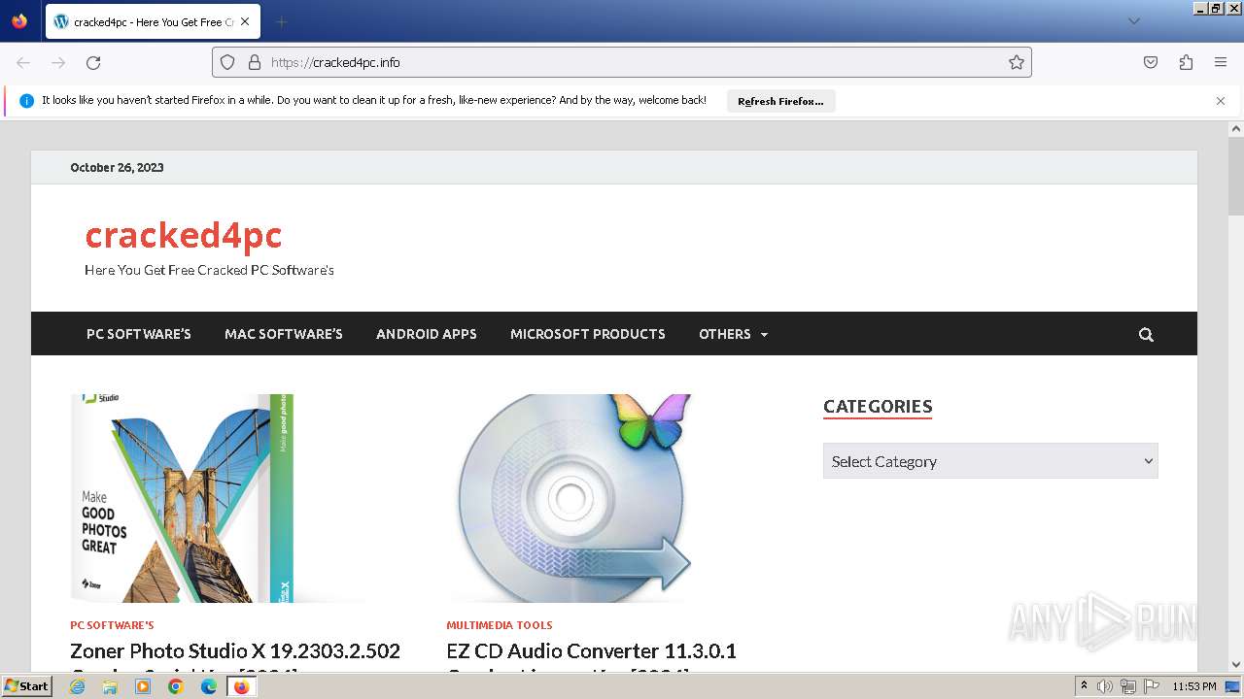
Task: Click the site search magnifier icon
Action: (1146, 335)
